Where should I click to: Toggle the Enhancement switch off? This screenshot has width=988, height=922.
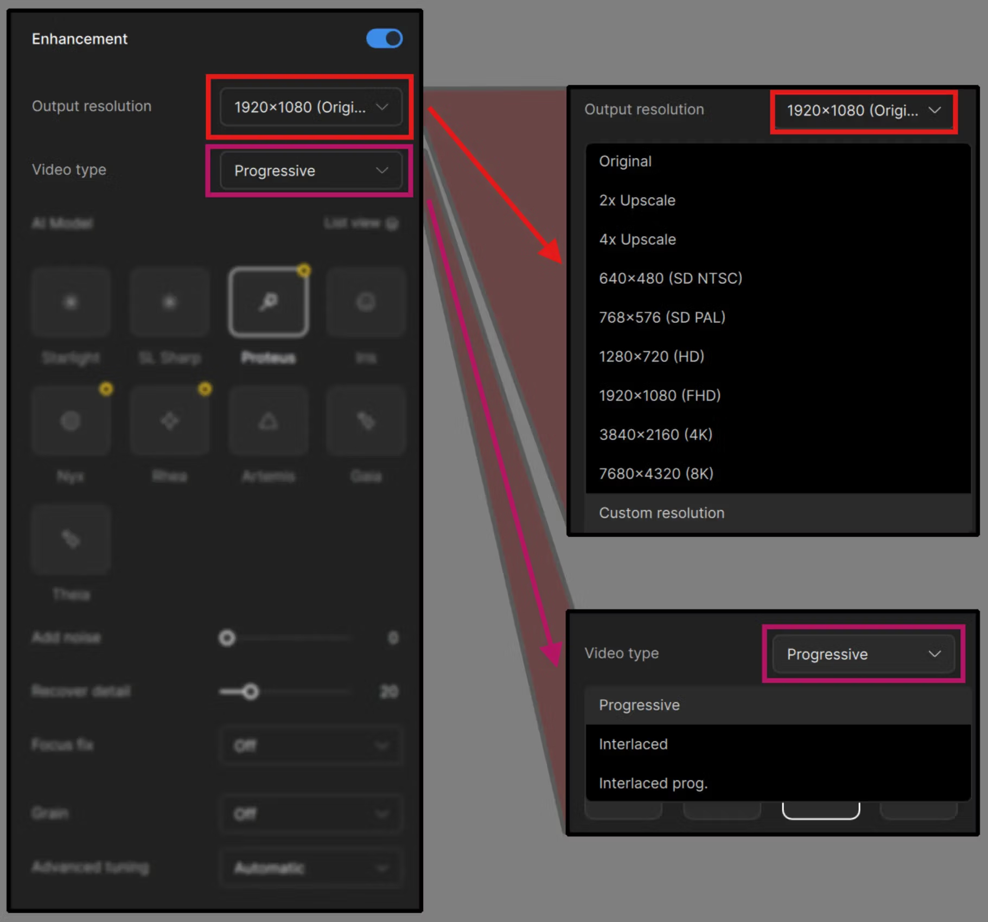[x=384, y=39]
